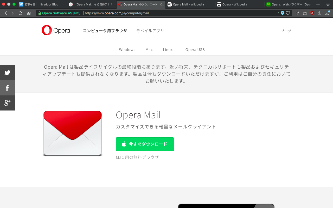Go forward with the forward arrow
Viewport: 333px width, 208px height.
(x=12, y=13)
